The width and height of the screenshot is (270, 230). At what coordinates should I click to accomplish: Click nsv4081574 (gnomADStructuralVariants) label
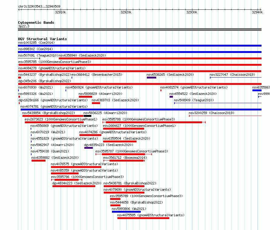point(194,87)
